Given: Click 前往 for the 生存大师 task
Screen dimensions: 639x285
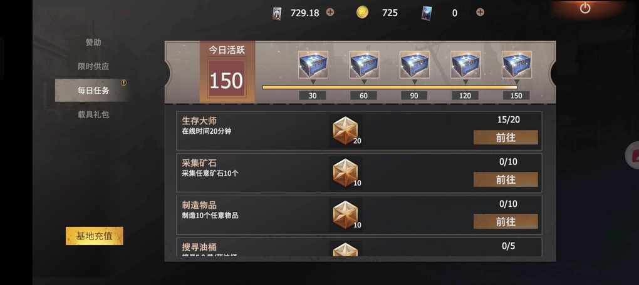Looking at the screenshot, I should pos(506,137).
